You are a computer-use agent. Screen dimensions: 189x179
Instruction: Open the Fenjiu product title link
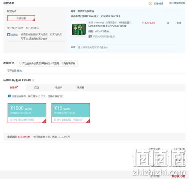coord(110,24)
